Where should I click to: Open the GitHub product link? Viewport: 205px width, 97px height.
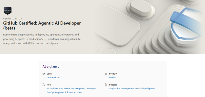coord(113,78)
